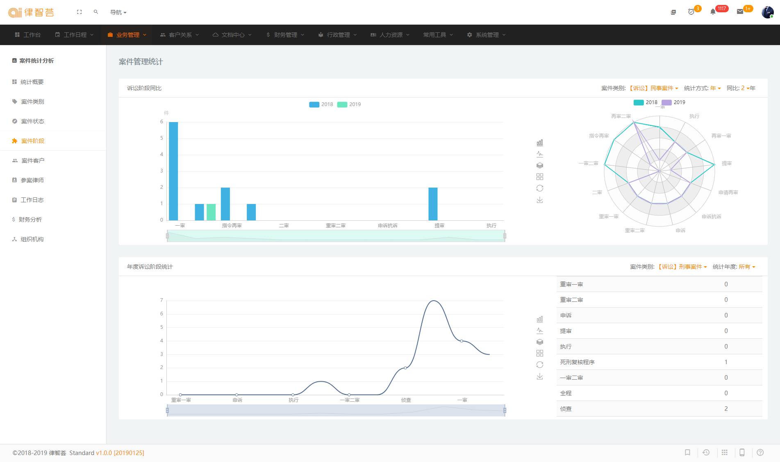The height and width of the screenshot is (462, 780).
Task: Refresh the upper bar chart via restore icon
Action: click(540, 188)
